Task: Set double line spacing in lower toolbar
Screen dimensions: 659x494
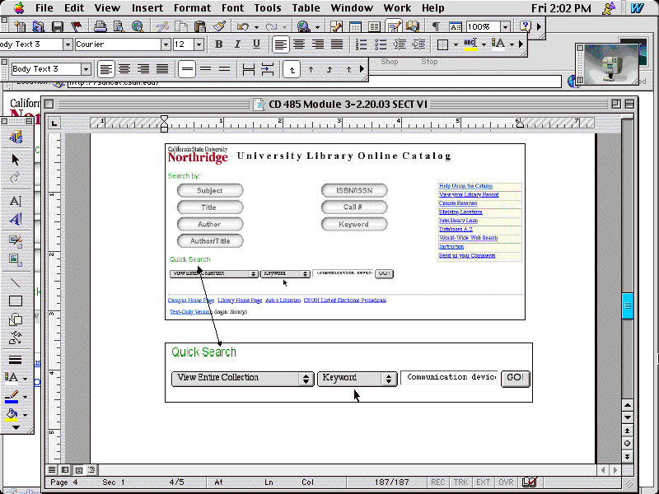Action: 224,69
